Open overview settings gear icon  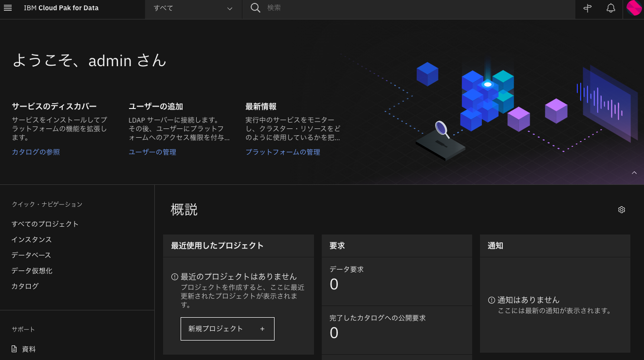point(622,210)
